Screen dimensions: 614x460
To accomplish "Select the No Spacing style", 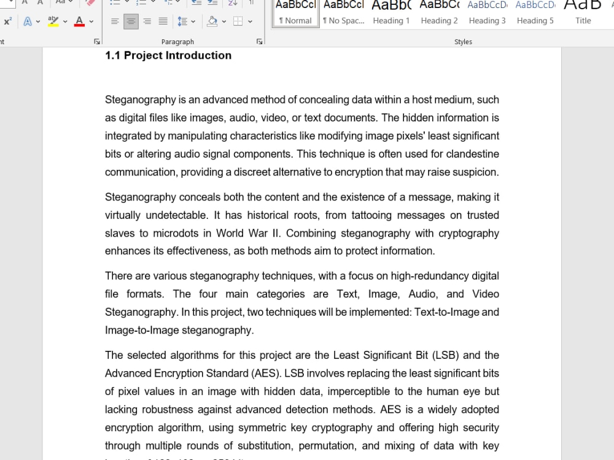I will 343,12.
